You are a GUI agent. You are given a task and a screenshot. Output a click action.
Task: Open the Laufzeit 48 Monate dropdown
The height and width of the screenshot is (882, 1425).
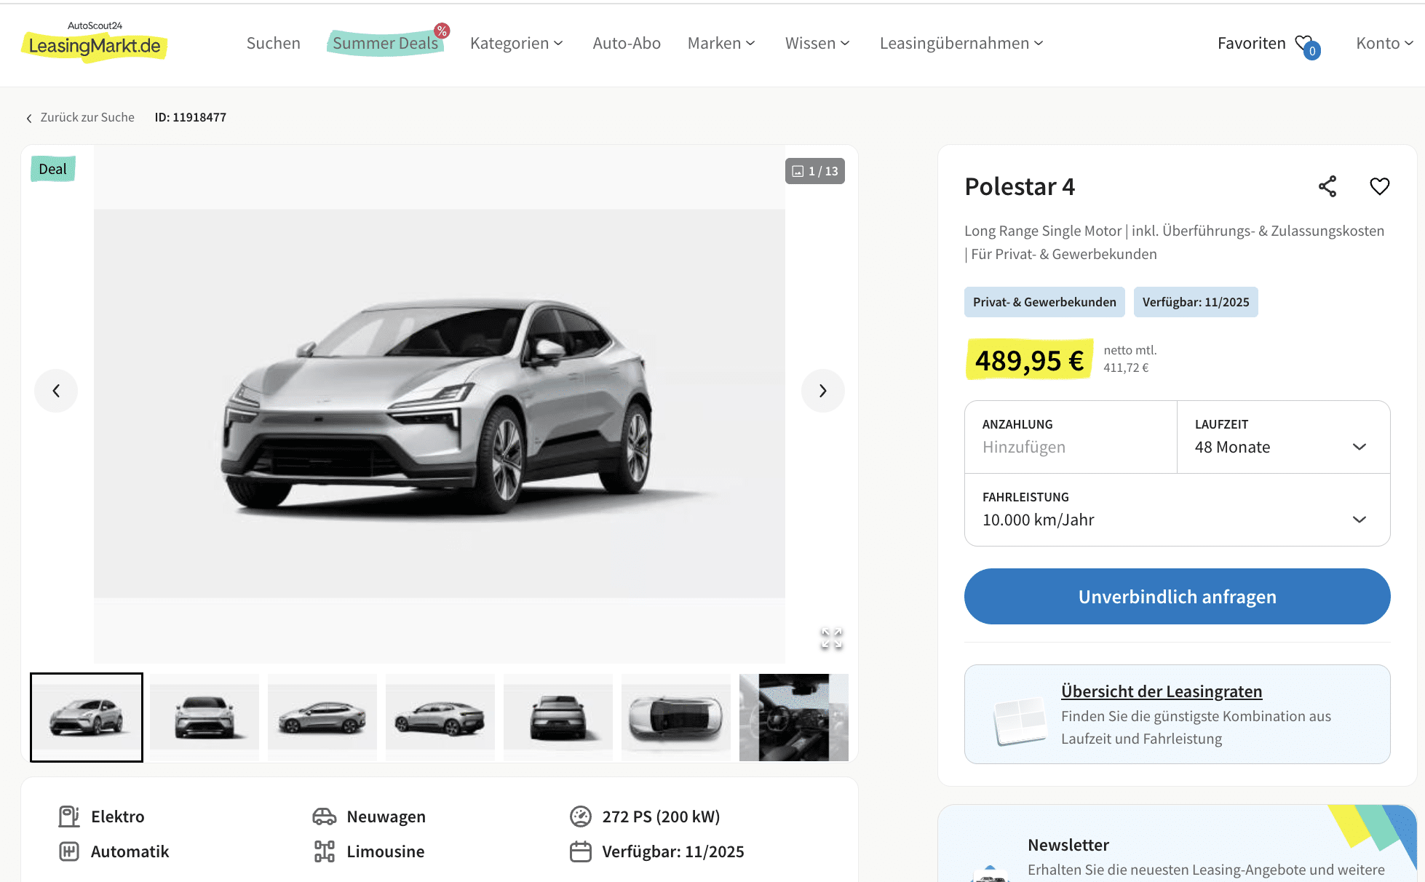(1284, 437)
